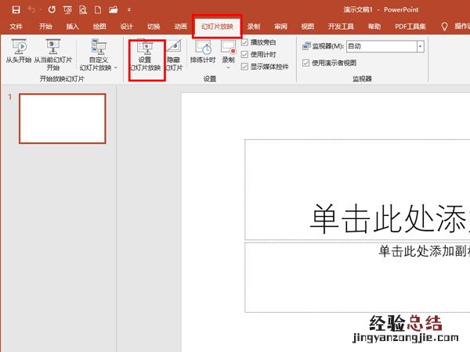Uncheck Play Narrations (播放旁白) checkbox
The image size is (470, 352).
point(245,42)
